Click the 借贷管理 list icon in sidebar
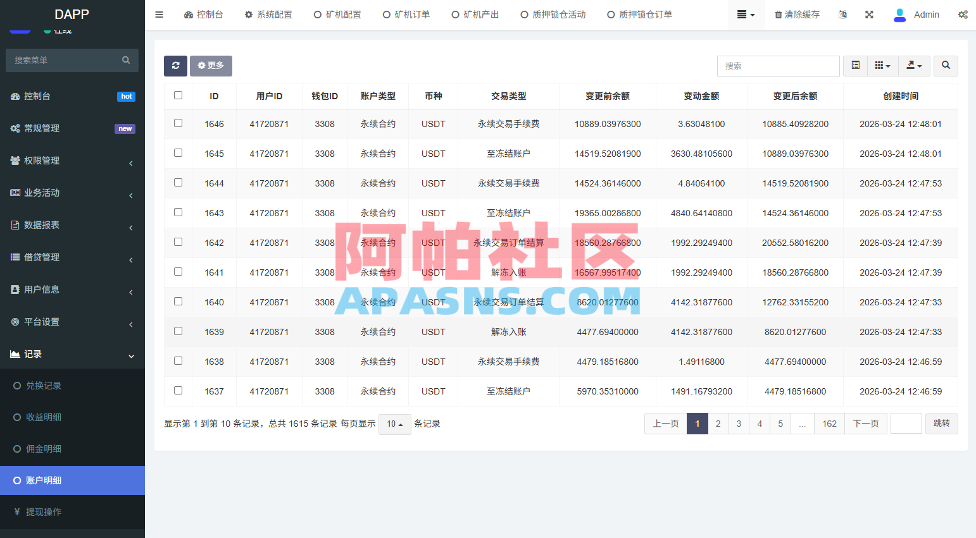Screen dimensions: 976x538 (15, 257)
